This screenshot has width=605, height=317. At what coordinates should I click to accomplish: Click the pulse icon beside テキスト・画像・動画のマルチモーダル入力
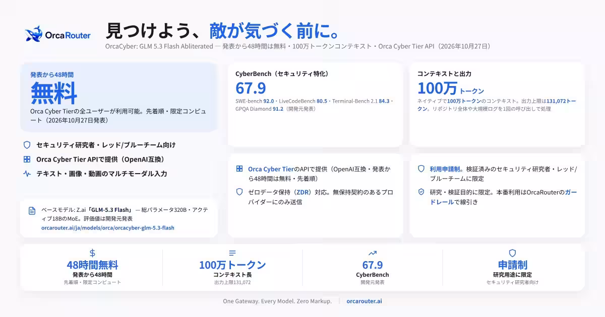coord(27,174)
